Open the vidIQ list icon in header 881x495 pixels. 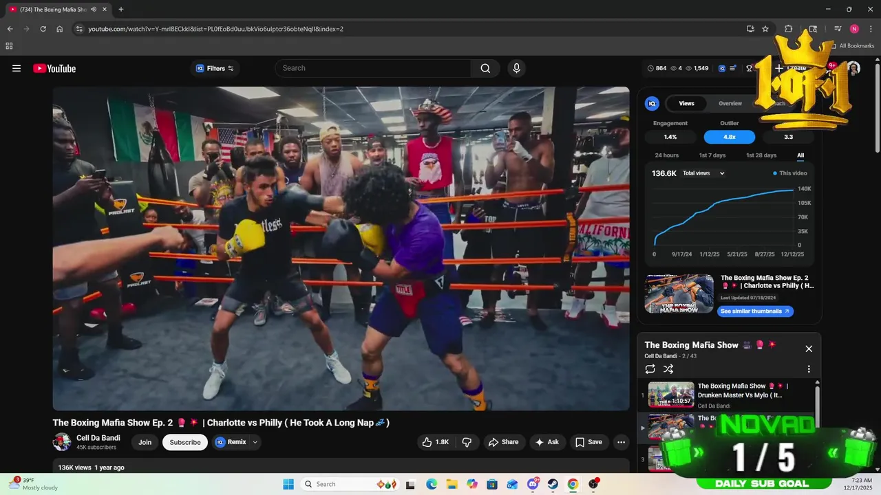(733, 68)
